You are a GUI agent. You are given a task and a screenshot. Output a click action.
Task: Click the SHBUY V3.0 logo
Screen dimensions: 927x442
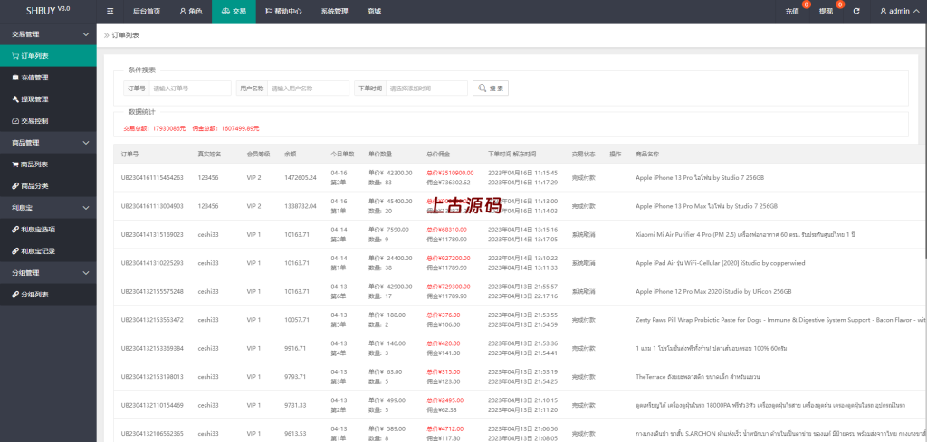[48, 10]
